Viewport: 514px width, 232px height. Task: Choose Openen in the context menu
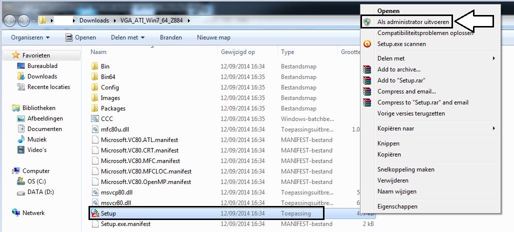(388, 11)
